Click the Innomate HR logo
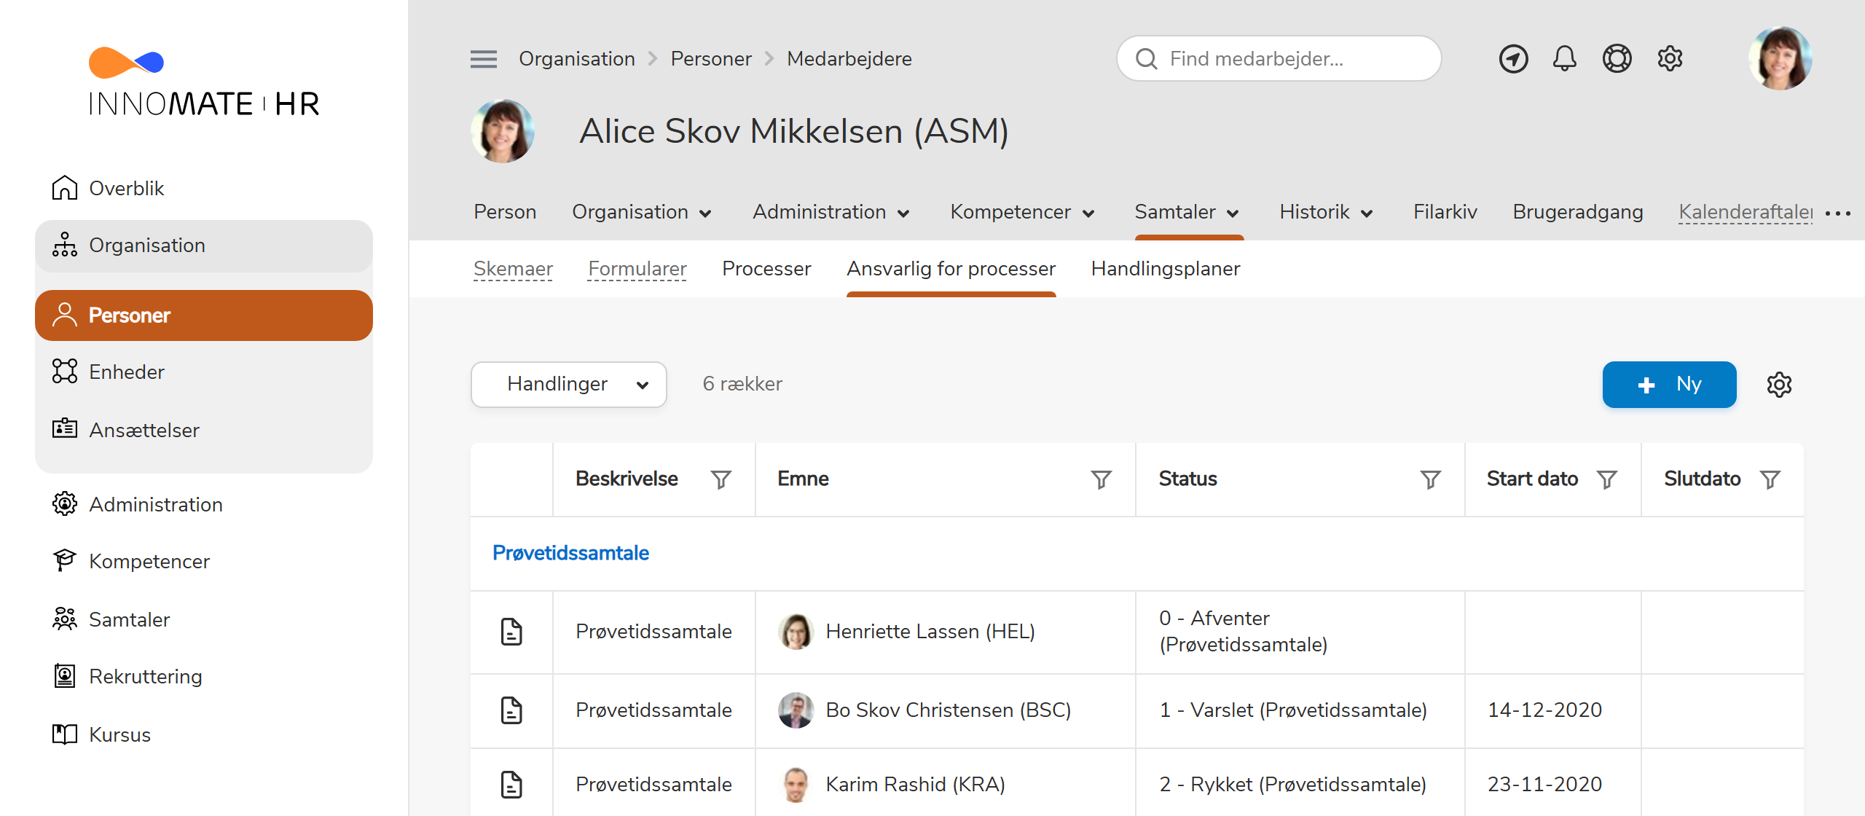1865x816 pixels. (x=204, y=82)
